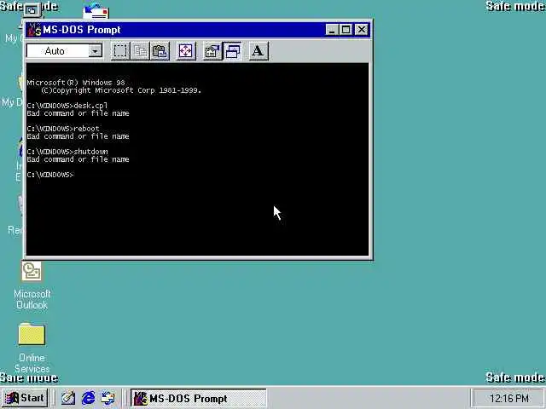Click the 'Microsoft(R) Windows 98' text line
This screenshot has height=409, width=546.
(76, 83)
